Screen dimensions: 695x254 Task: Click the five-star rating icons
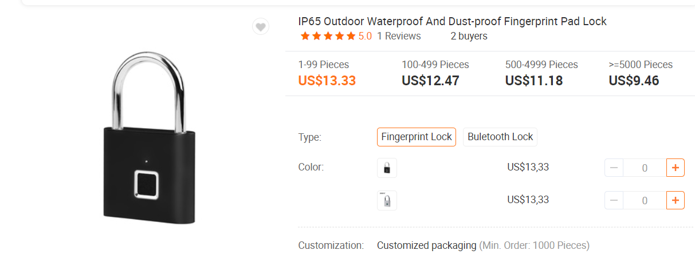(x=328, y=36)
